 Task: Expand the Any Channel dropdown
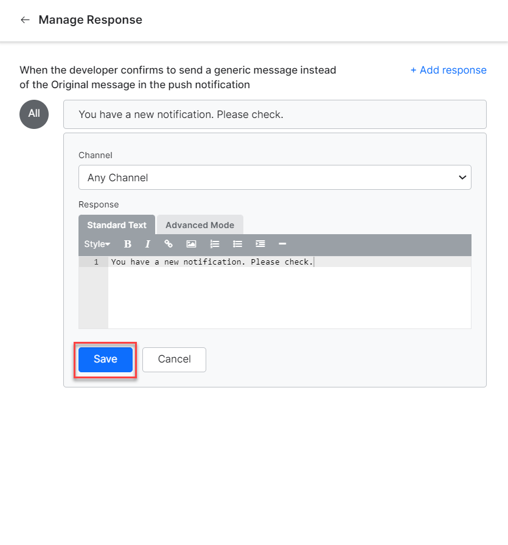point(274,178)
